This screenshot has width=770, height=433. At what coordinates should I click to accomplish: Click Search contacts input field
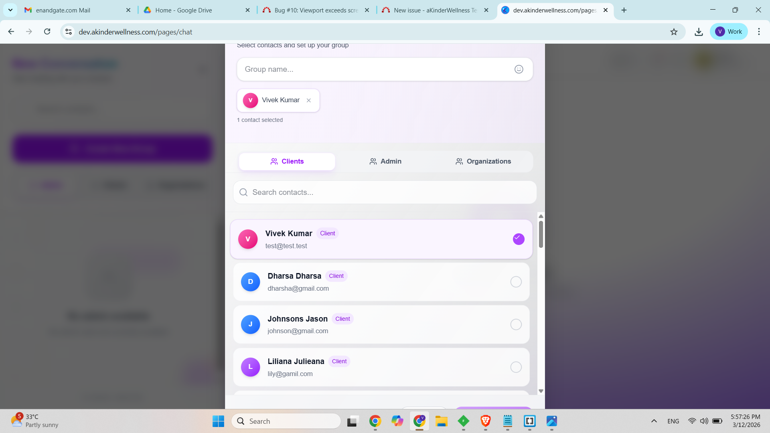[x=385, y=192]
